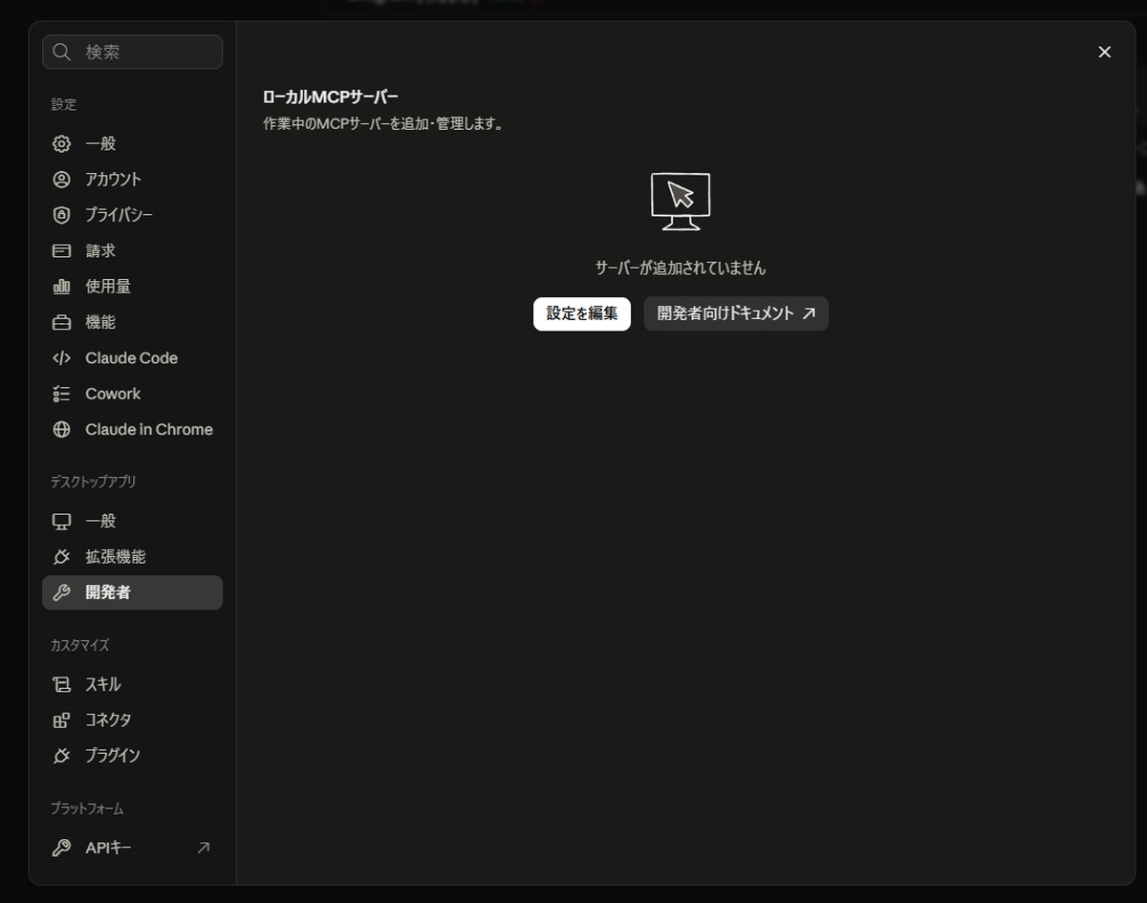Click the 設定 section label

[x=63, y=104]
